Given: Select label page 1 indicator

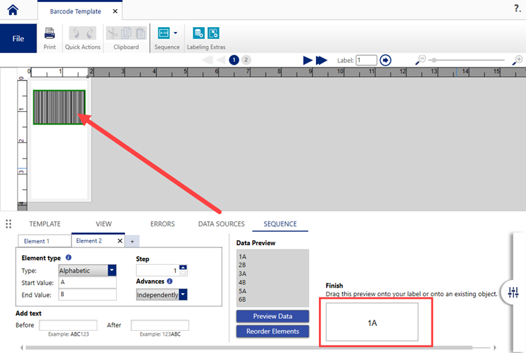Looking at the screenshot, I should click(233, 60).
